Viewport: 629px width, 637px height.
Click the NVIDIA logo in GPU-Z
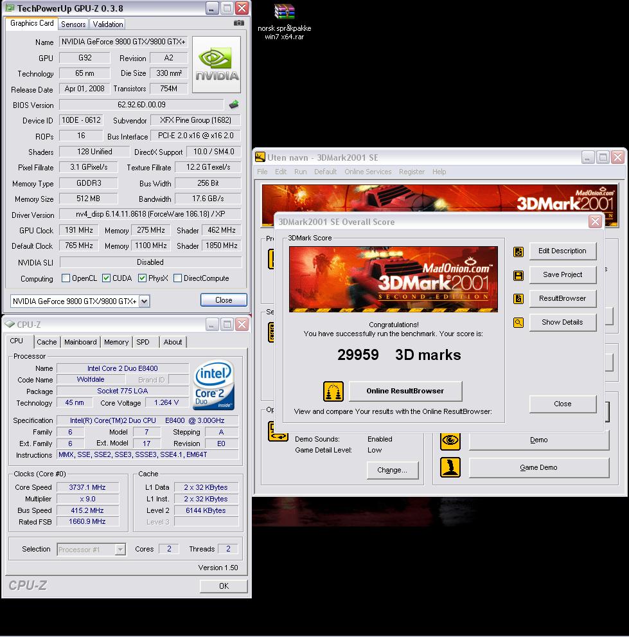tap(217, 64)
